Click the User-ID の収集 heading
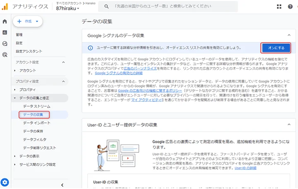Image resolution: width=298 pixels, height=189 pixels. [106, 182]
